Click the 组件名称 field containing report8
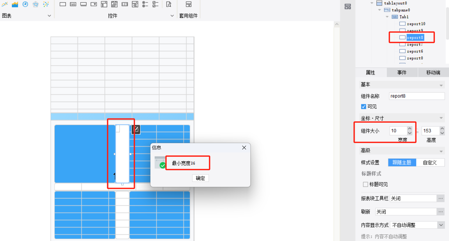Image resolution: width=449 pixels, height=241 pixels. (x=417, y=96)
